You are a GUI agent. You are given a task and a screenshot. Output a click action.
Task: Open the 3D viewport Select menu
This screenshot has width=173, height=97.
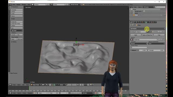point(19,85)
